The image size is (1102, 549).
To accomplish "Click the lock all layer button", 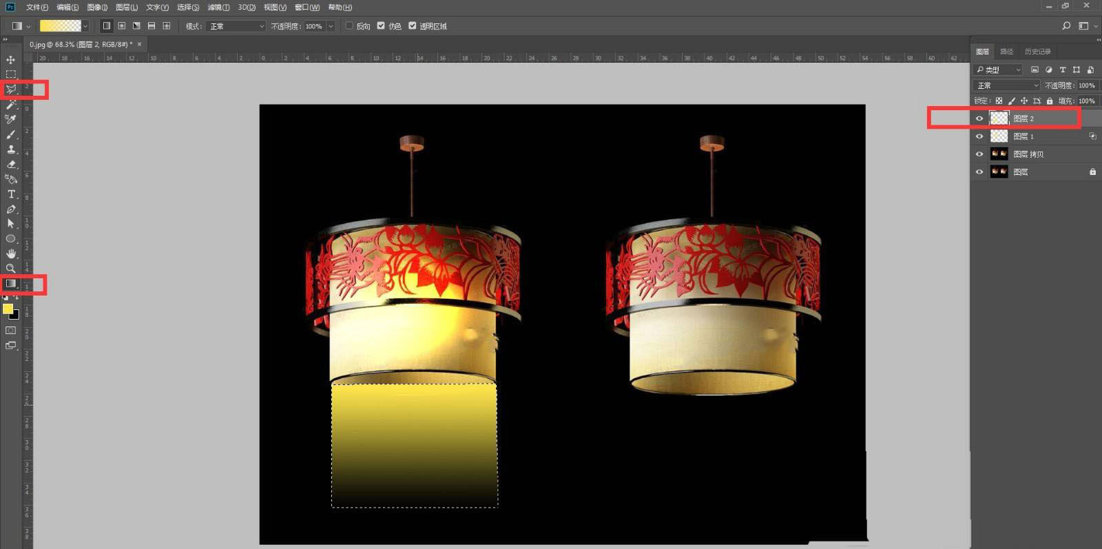I will tap(1050, 101).
